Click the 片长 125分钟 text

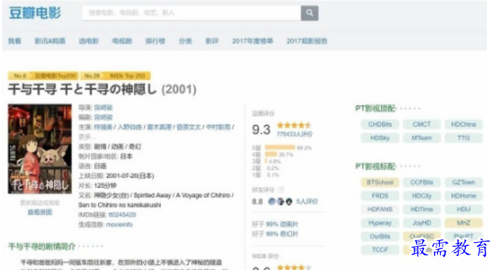[x=97, y=185]
